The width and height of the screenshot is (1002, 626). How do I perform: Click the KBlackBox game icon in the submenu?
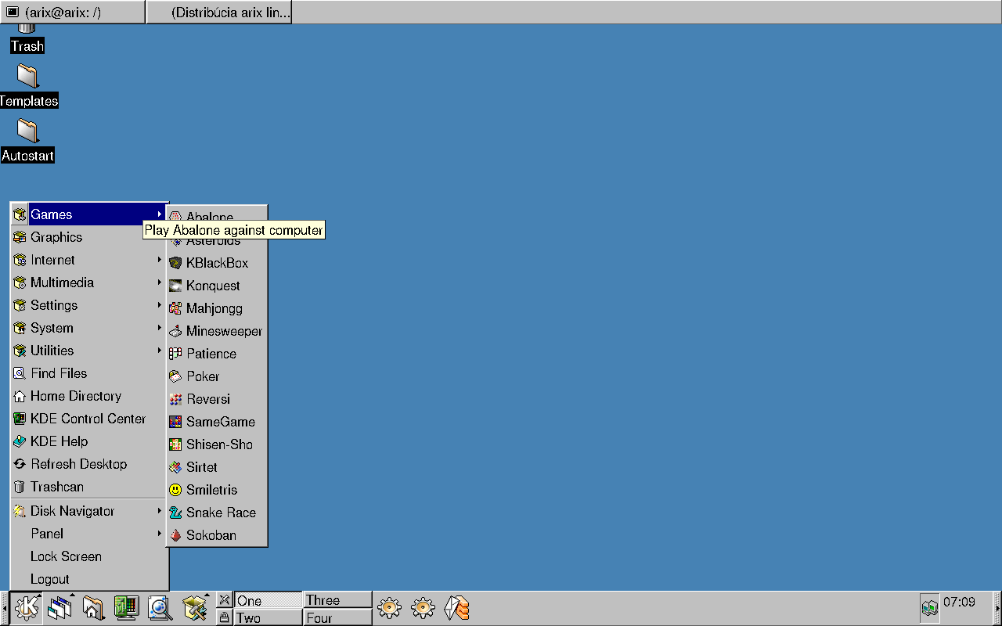point(175,263)
